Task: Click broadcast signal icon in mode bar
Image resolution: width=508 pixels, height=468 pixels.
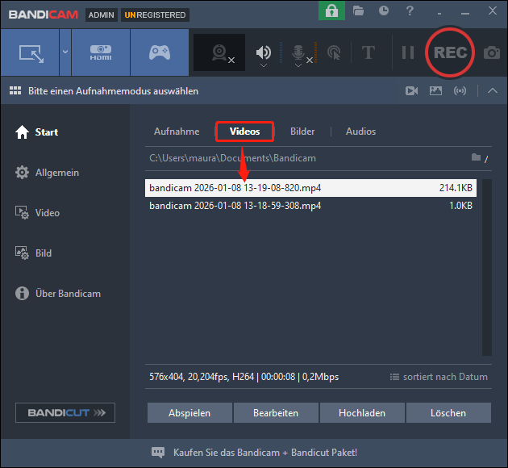Action: tap(460, 90)
